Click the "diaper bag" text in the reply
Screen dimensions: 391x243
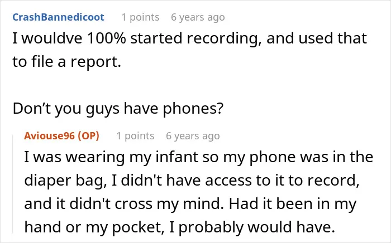tap(65, 181)
